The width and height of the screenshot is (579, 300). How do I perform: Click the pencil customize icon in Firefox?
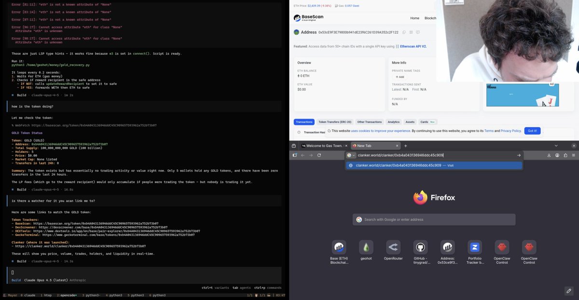[x=568, y=290]
